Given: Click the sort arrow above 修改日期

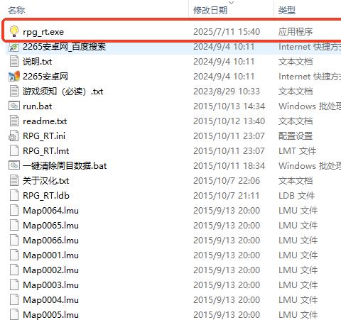Looking at the screenshot, I should click(232, 3).
